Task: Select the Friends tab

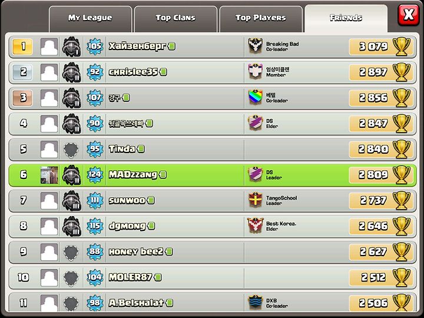Action: coord(346,18)
